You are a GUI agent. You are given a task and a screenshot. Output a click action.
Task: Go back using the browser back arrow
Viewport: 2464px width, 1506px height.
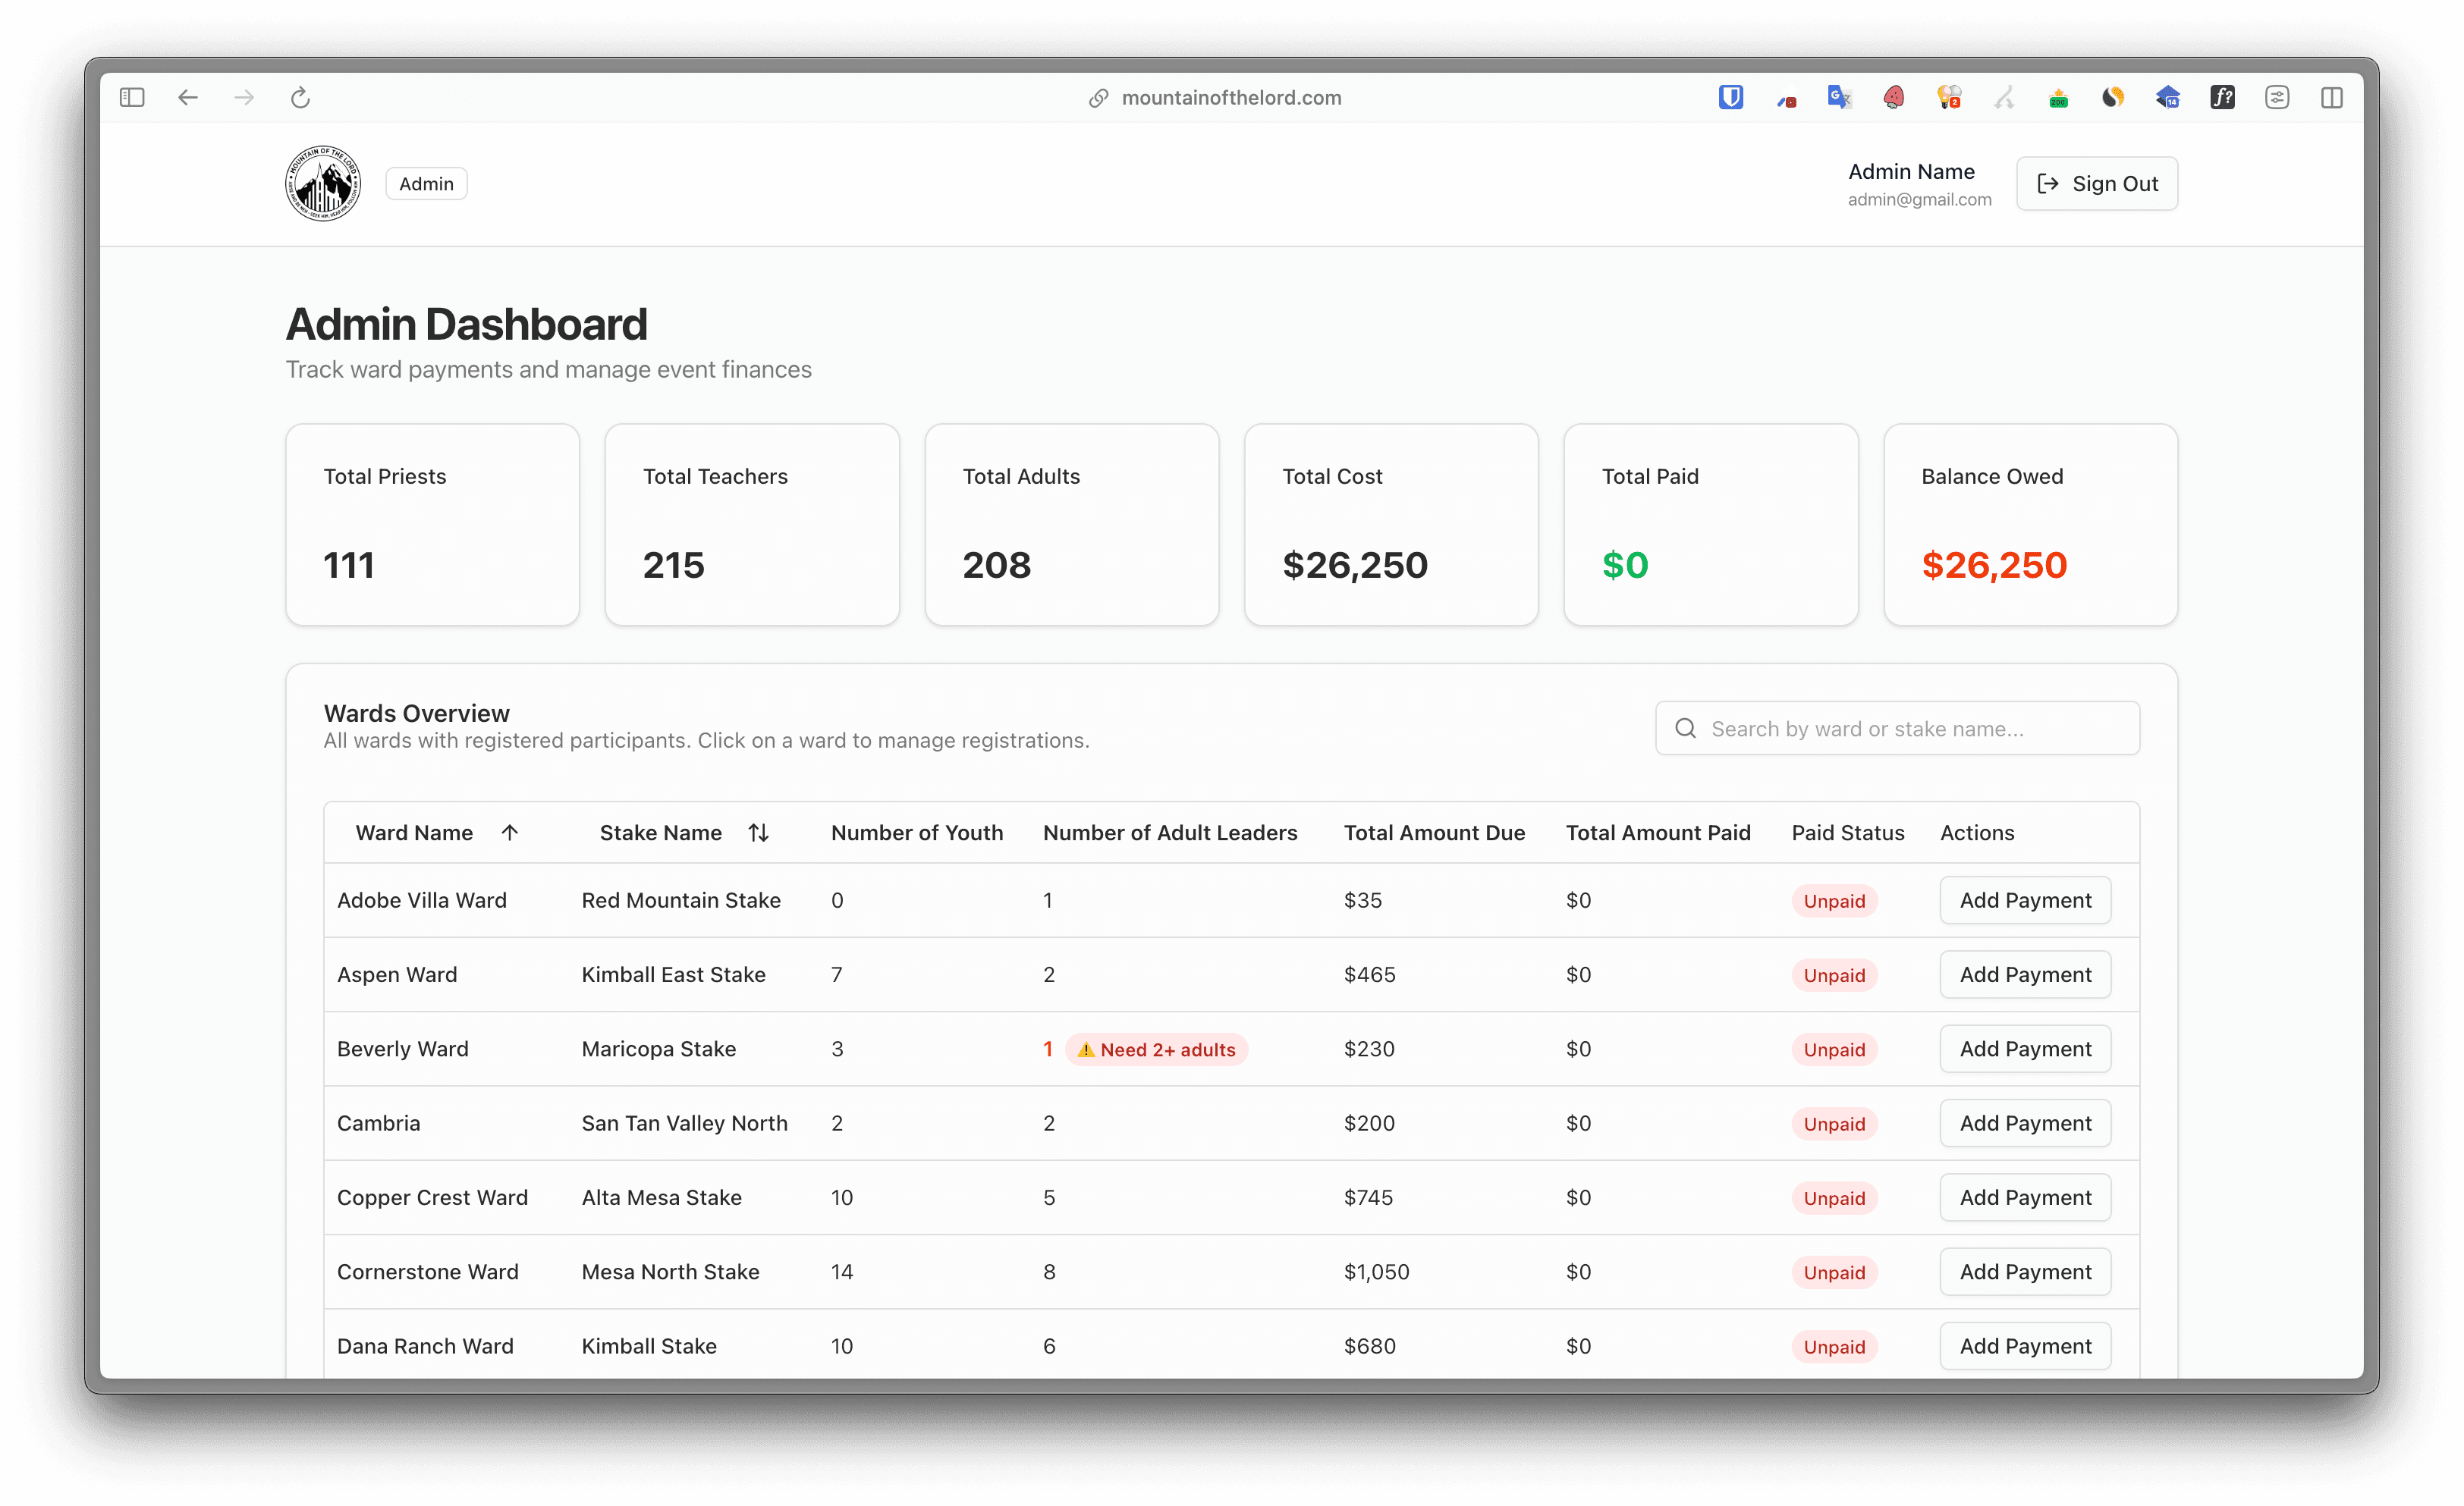click(188, 97)
